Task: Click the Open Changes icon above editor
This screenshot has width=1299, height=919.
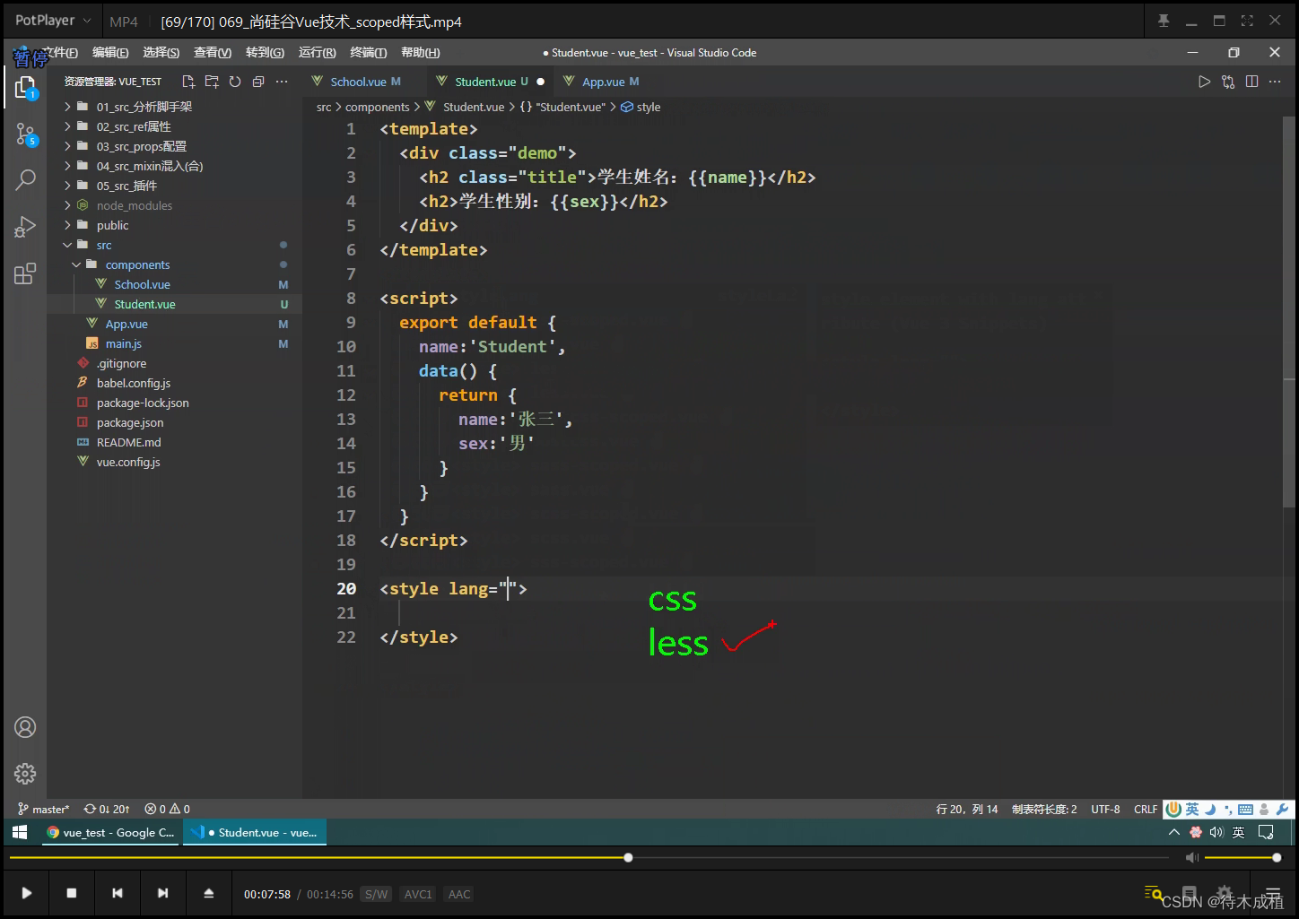Action: point(1228,82)
